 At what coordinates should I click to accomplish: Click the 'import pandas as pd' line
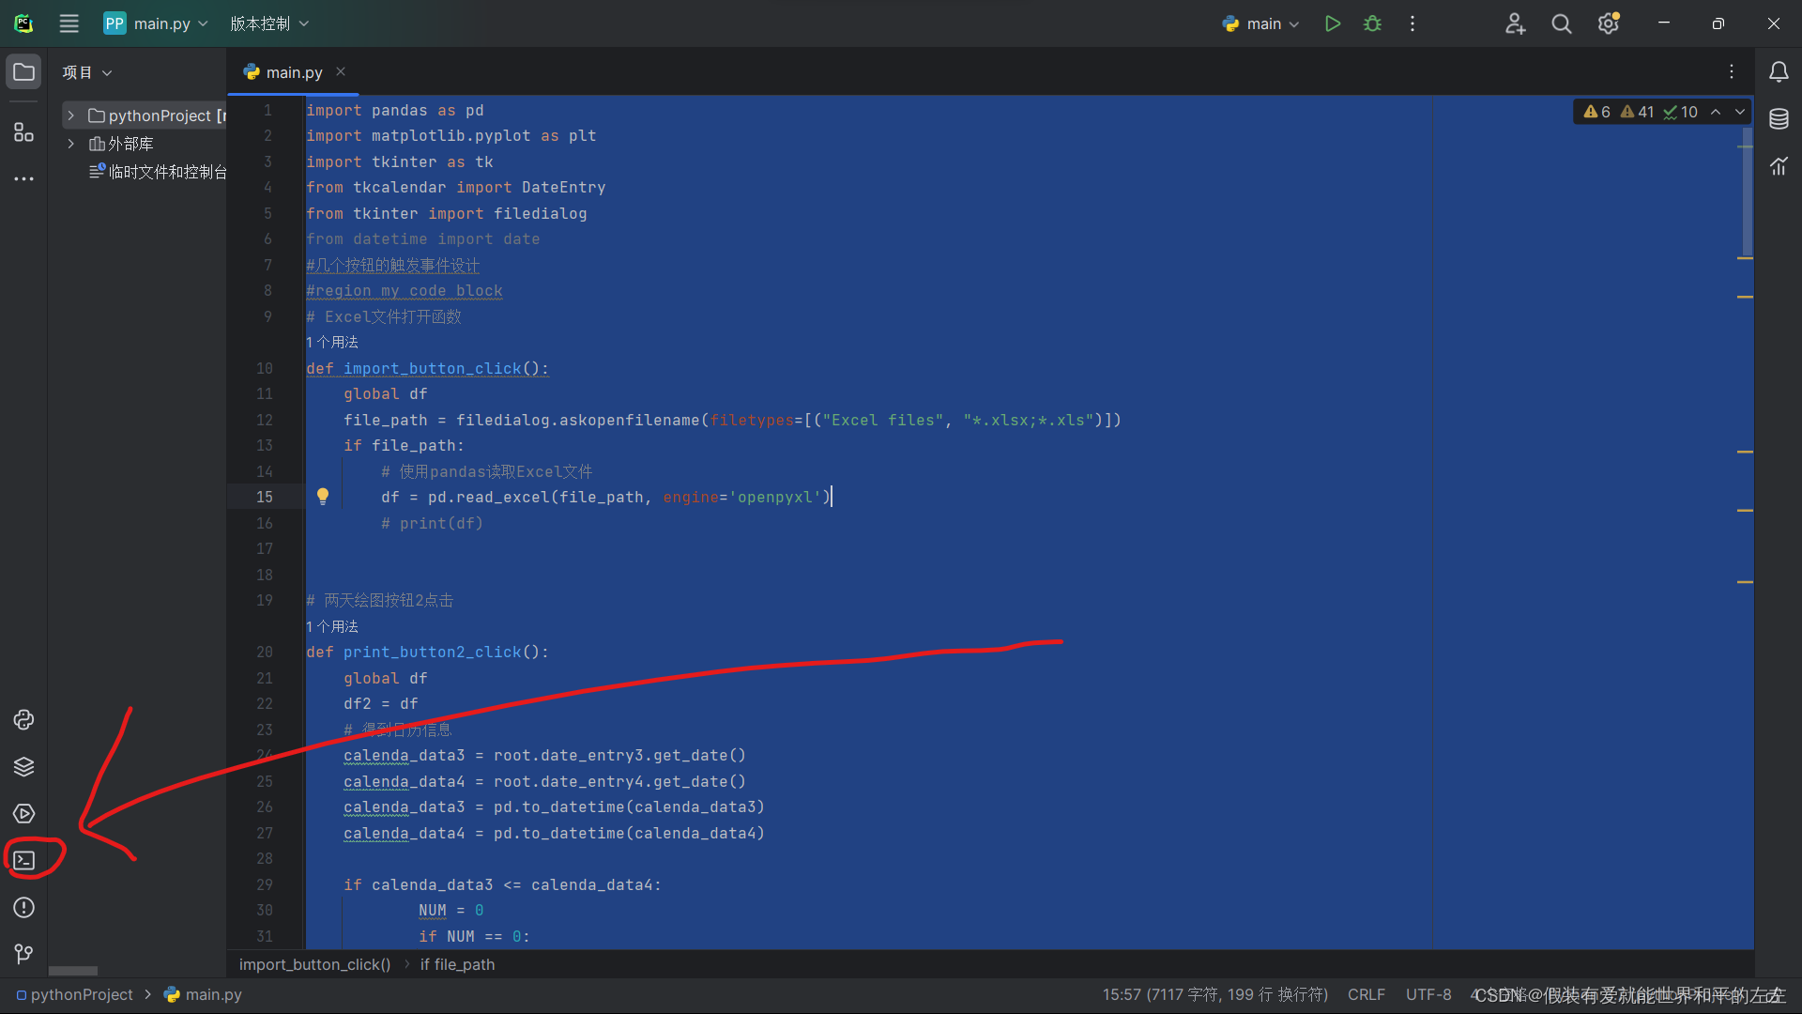pos(395,110)
